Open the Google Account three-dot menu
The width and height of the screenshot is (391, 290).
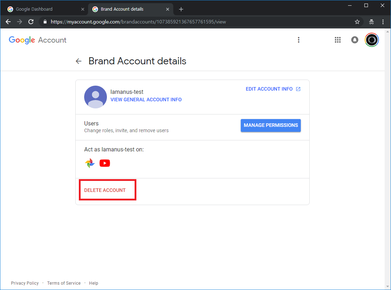point(299,40)
